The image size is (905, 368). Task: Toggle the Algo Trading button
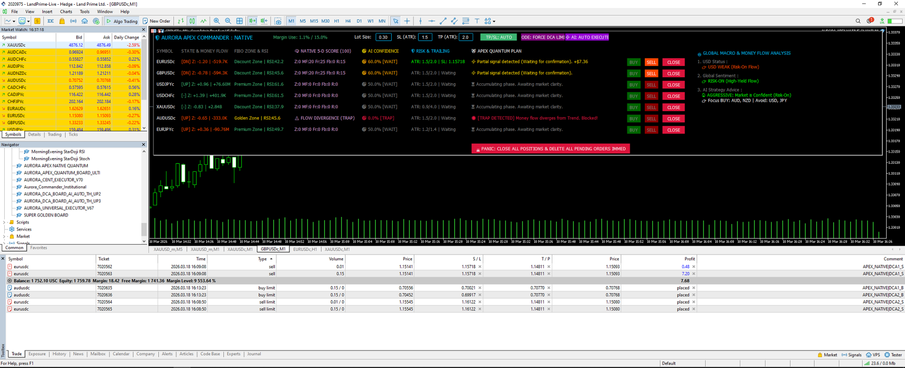click(x=122, y=21)
